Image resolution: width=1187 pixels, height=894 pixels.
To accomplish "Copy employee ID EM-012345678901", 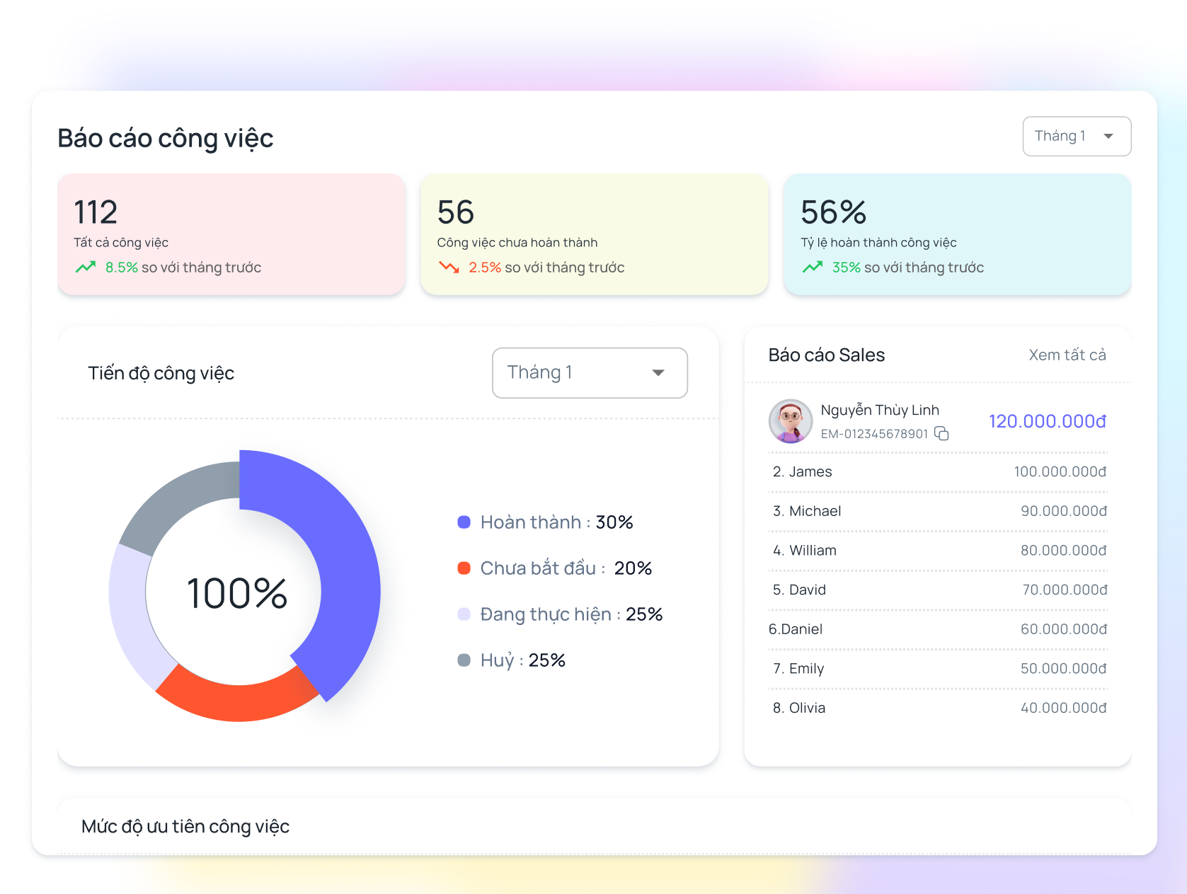I will [941, 433].
